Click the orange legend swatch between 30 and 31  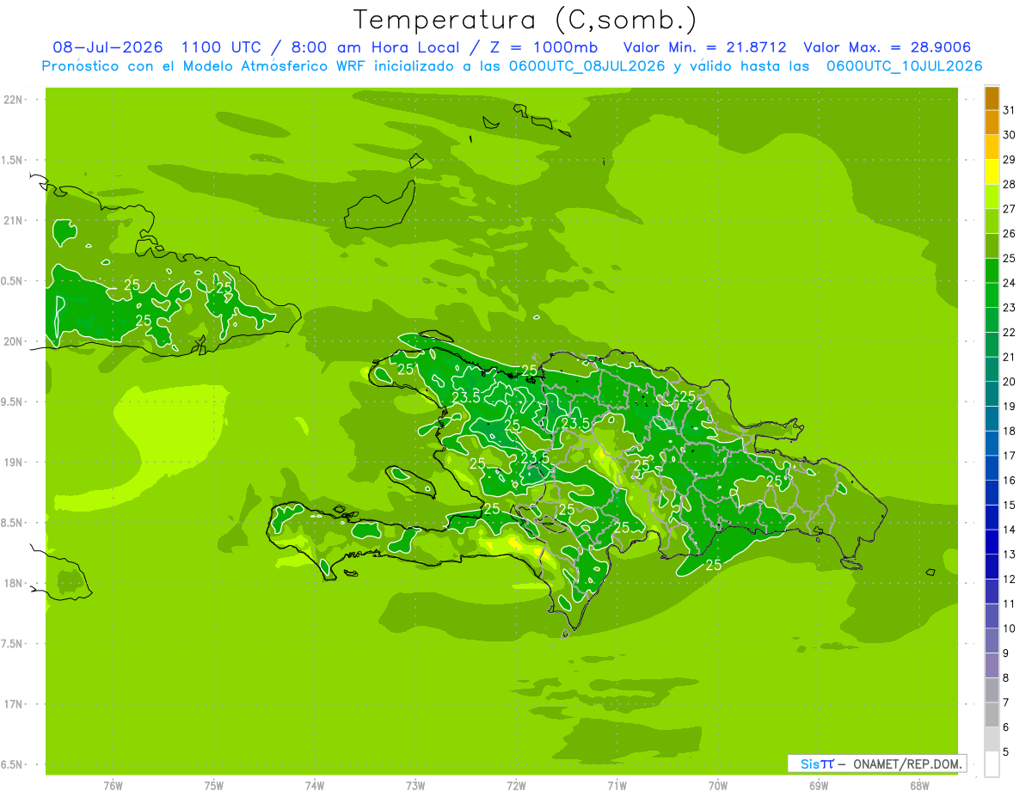pos(992,123)
